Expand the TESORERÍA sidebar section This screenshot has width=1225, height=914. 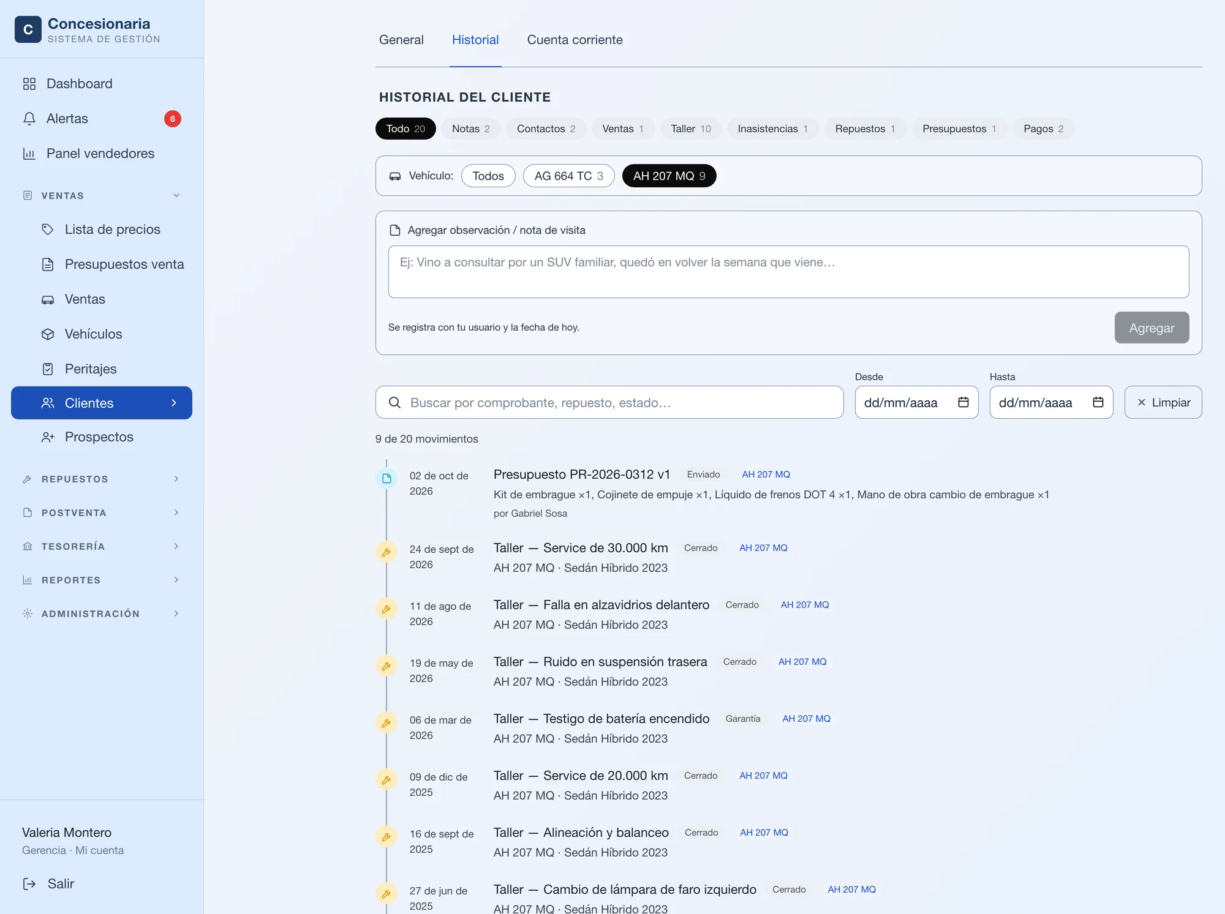point(102,546)
